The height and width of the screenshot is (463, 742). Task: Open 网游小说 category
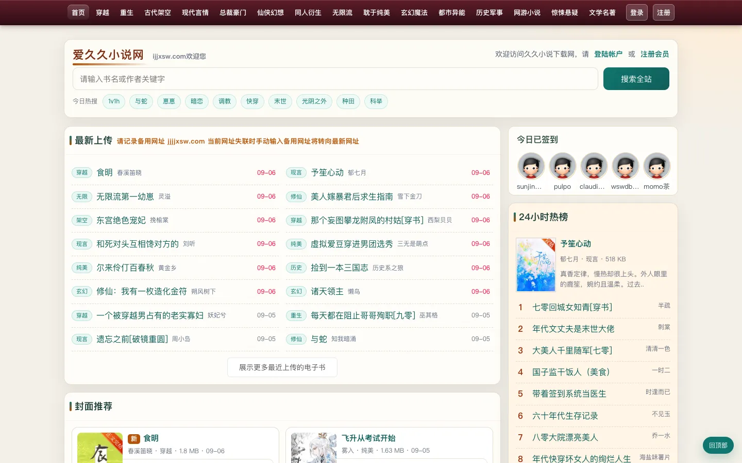[x=527, y=12]
